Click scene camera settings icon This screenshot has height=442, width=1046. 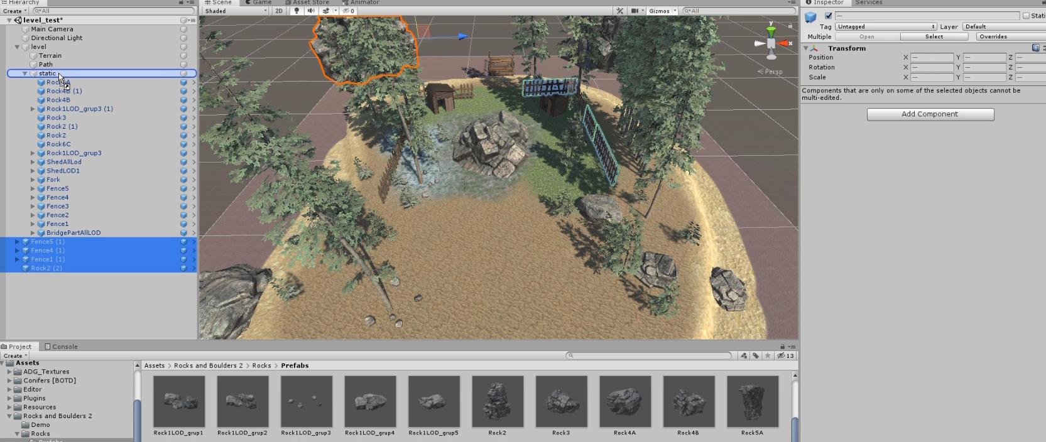click(x=635, y=11)
